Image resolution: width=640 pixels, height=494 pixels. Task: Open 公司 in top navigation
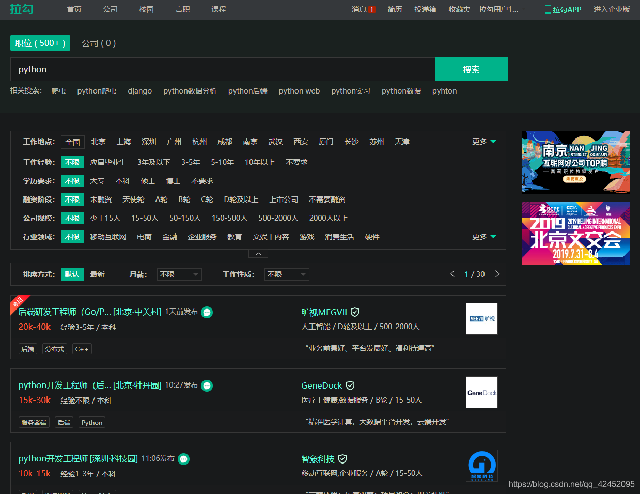click(x=111, y=9)
